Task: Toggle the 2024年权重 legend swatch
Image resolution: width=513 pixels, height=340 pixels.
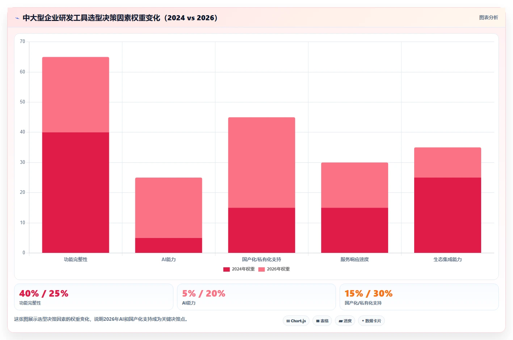Action: point(227,269)
